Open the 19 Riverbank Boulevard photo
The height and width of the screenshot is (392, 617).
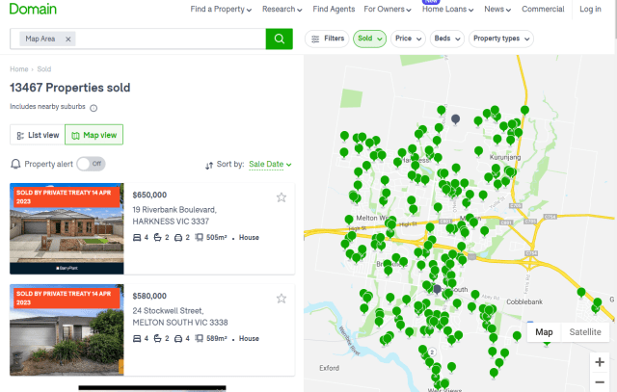(67, 228)
